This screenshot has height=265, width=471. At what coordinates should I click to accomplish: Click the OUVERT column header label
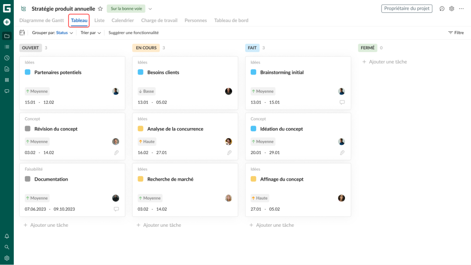(30, 48)
